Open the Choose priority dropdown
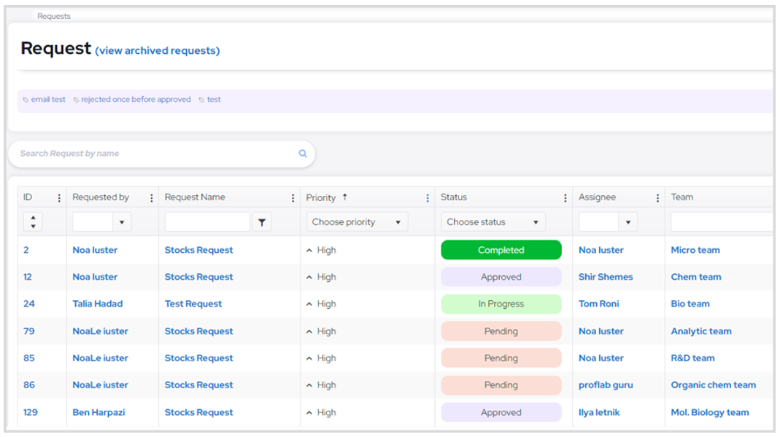The width and height of the screenshot is (780, 437). tap(357, 222)
